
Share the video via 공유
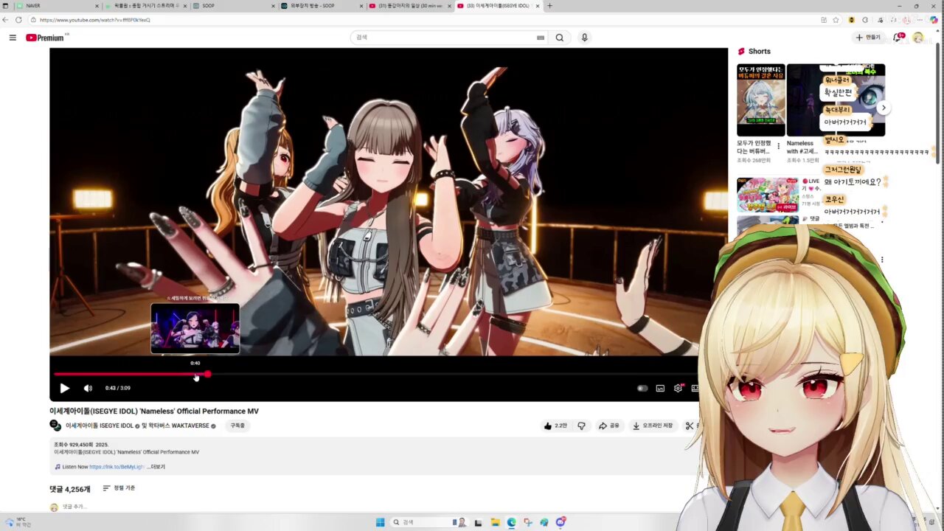609,426
